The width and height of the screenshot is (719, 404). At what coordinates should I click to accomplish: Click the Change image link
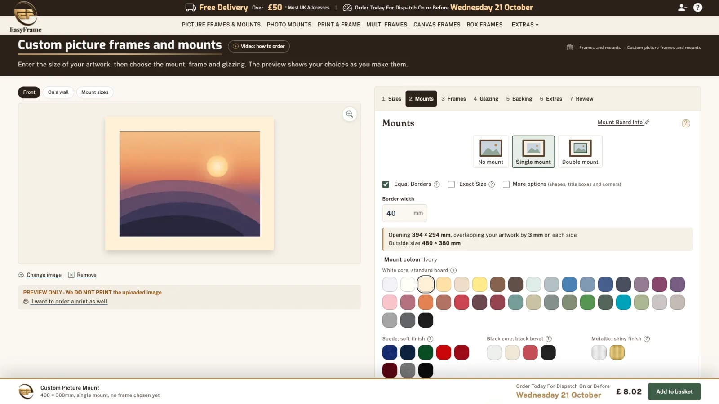(40, 275)
